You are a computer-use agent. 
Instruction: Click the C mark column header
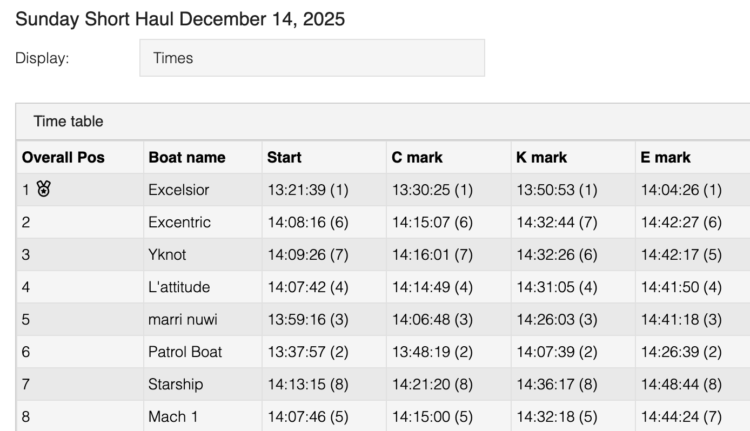[417, 157]
